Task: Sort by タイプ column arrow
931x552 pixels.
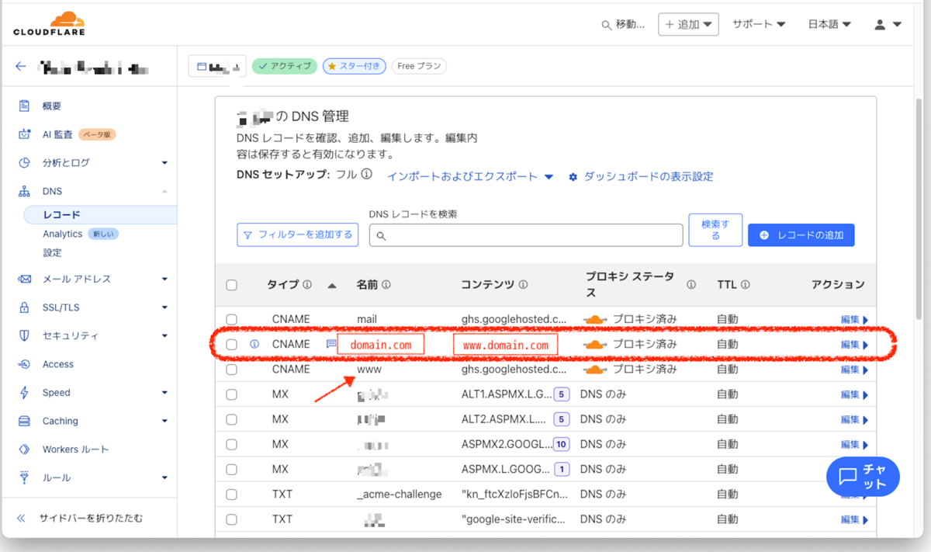Action: [x=332, y=285]
